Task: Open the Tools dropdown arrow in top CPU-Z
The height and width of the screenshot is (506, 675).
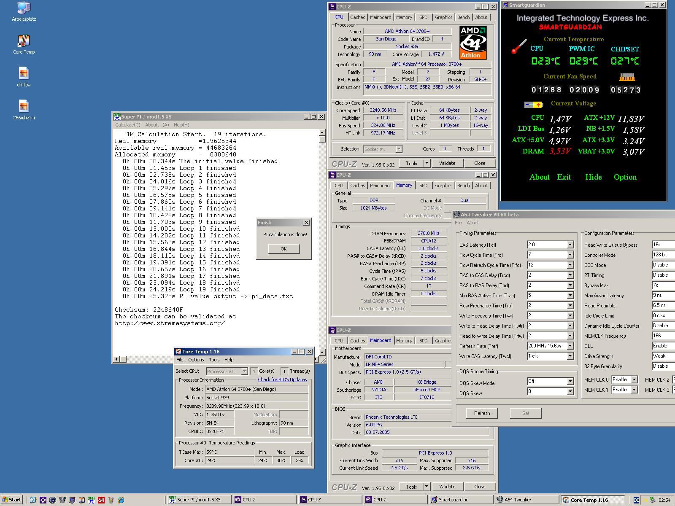Action: point(427,163)
